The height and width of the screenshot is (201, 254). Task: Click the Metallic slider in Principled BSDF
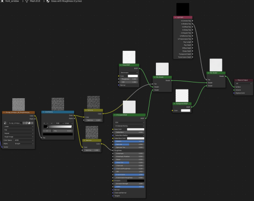(130, 141)
